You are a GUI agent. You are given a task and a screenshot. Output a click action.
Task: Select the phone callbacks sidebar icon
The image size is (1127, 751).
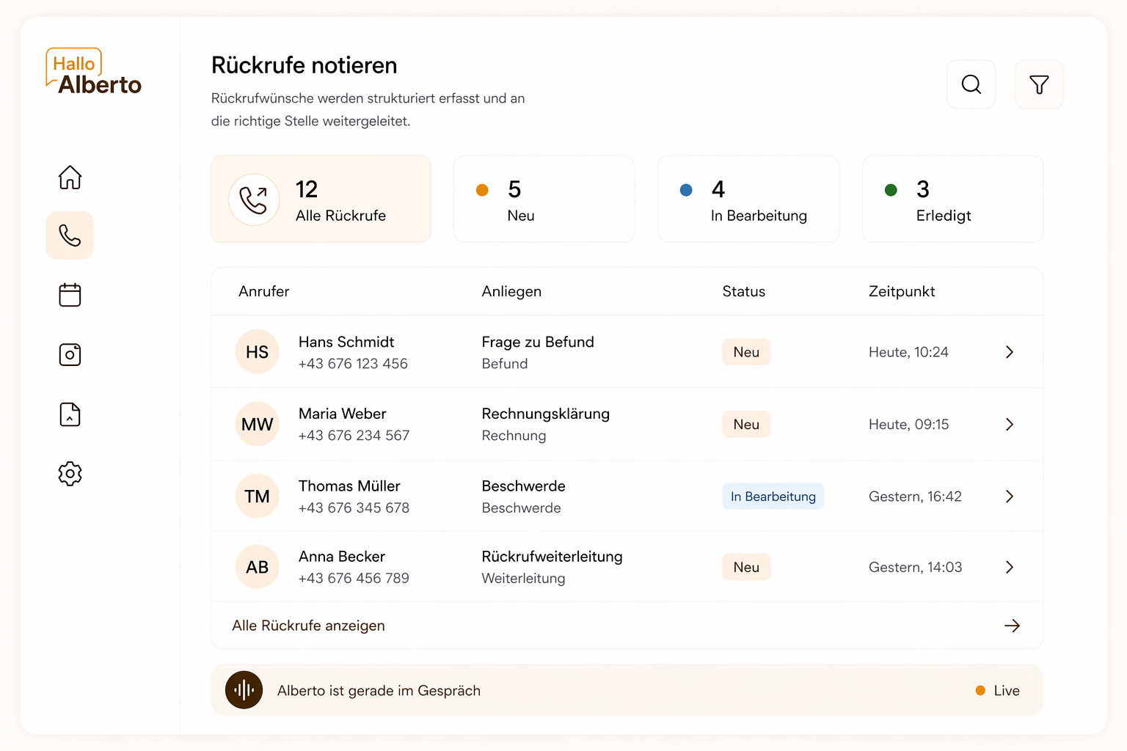pos(70,235)
